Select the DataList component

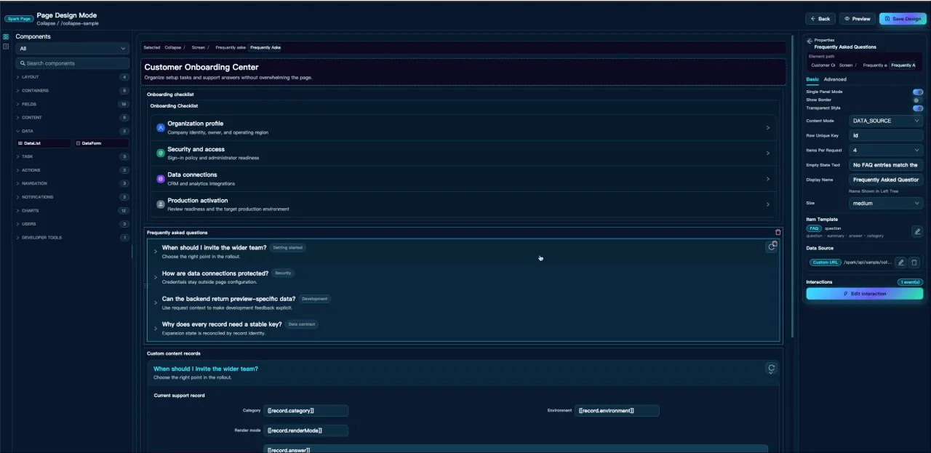(x=43, y=143)
